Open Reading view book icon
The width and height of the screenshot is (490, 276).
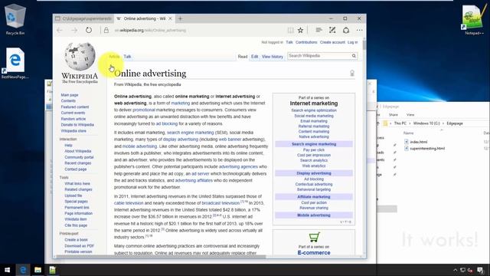291,31
